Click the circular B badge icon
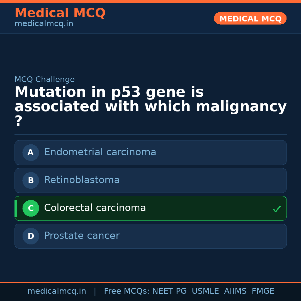Screen dimensions: 301x301 (x=31, y=180)
